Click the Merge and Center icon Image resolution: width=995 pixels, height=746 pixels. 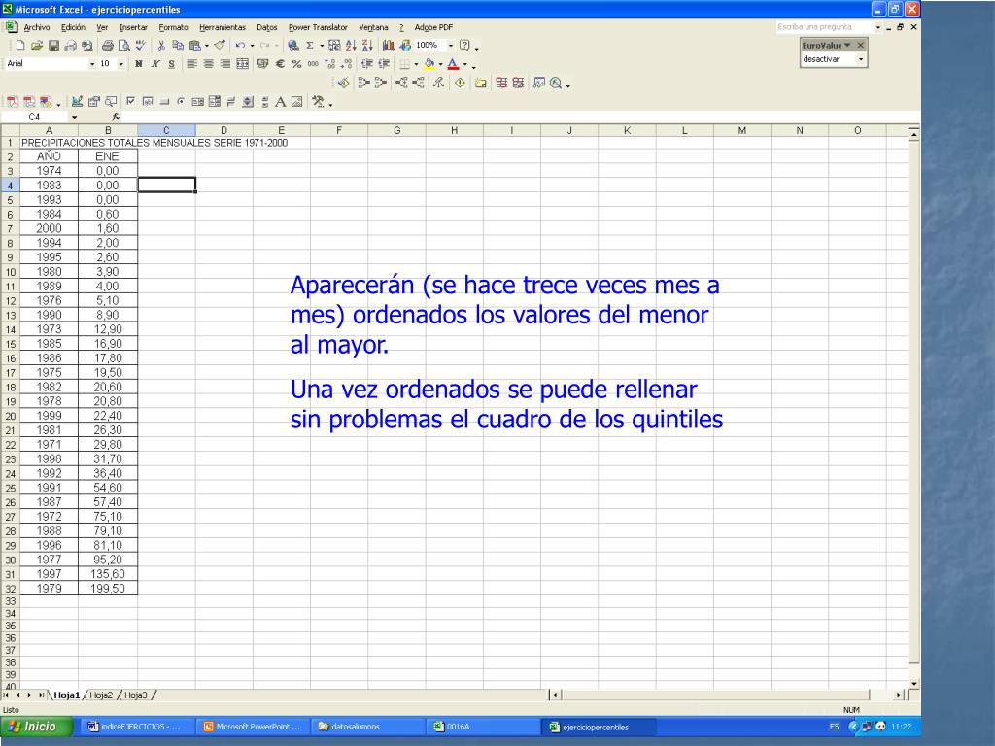click(x=242, y=63)
